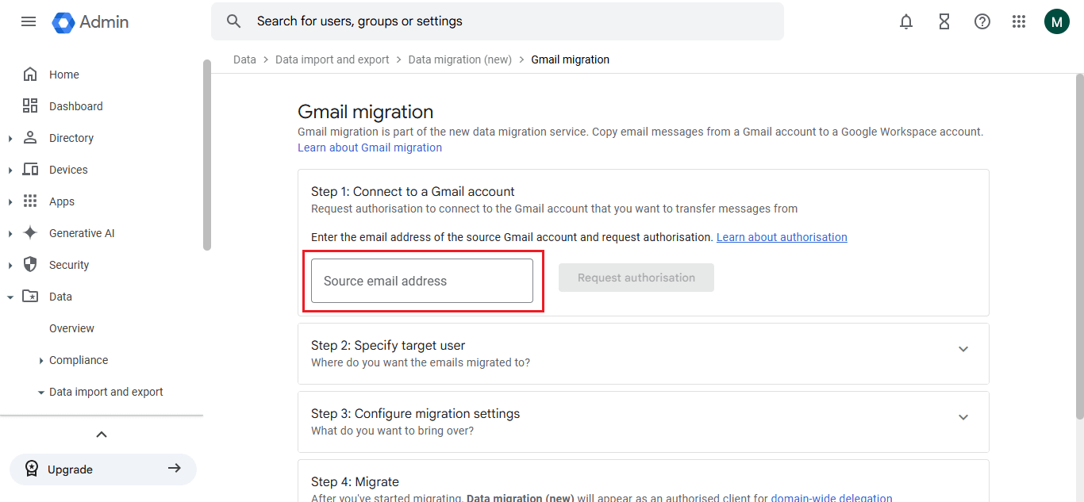Click Step 1: Connect to a Gmail account heading
Viewport: 1084px width, 502px height.
(x=413, y=191)
